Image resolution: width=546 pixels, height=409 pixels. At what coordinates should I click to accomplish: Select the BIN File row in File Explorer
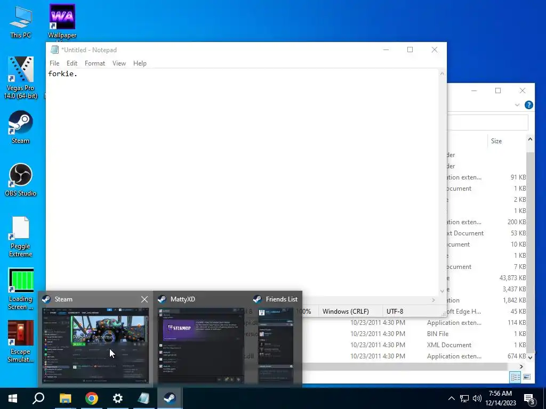pos(414,333)
